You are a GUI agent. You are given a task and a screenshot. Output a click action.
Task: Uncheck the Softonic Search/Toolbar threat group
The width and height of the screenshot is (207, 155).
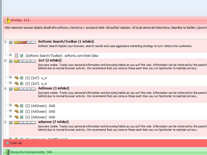(x=11, y=42)
